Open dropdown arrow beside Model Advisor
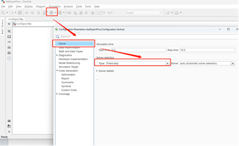 click(x=172, y=12)
